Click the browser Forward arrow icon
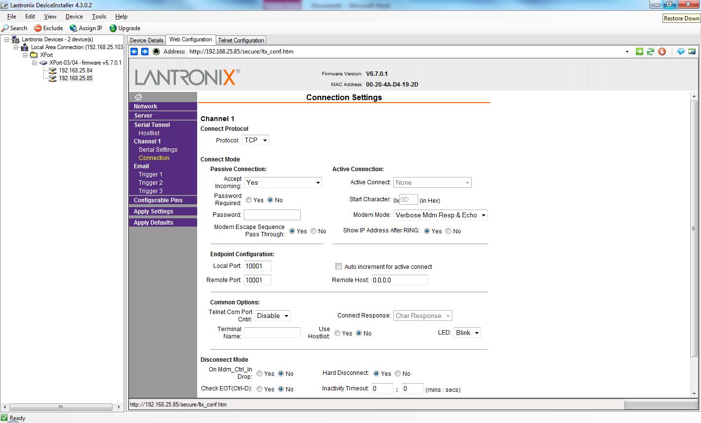 point(145,52)
